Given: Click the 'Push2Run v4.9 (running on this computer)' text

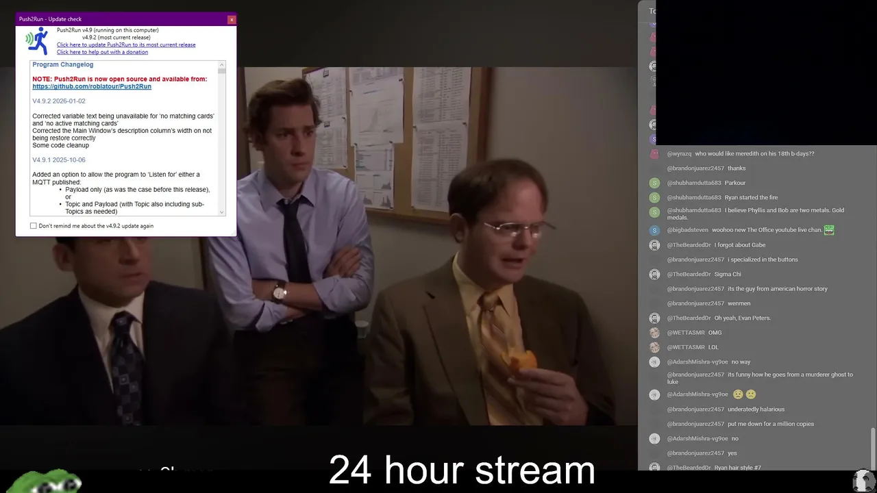Looking at the screenshot, I should (x=108, y=30).
